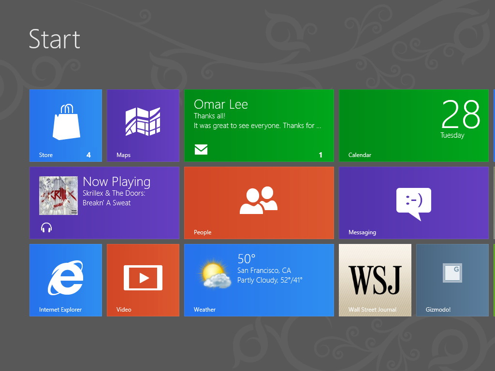Open the WSJ logo tile
Viewport: 495px width, 371px height.
[x=375, y=280]
